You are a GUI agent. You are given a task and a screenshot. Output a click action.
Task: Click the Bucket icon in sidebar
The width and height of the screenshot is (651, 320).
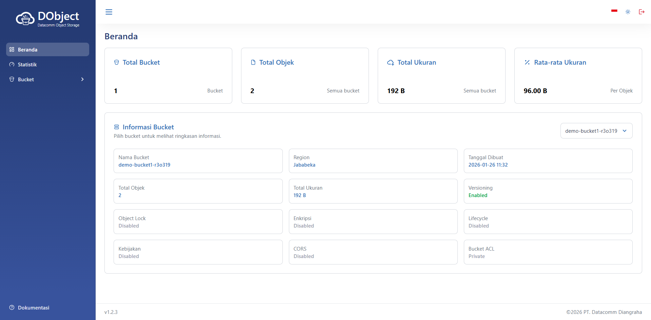[12, 79]
